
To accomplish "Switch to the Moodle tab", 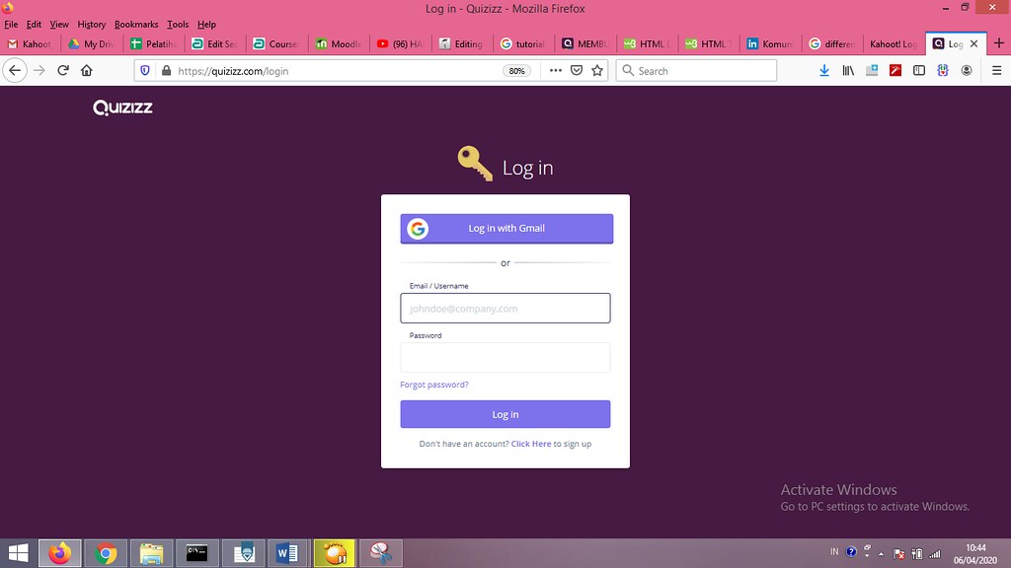I will coord(339,43).
